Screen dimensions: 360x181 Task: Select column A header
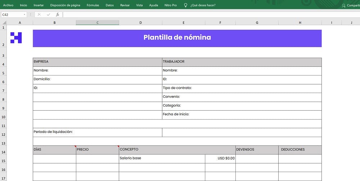point(20,23)
